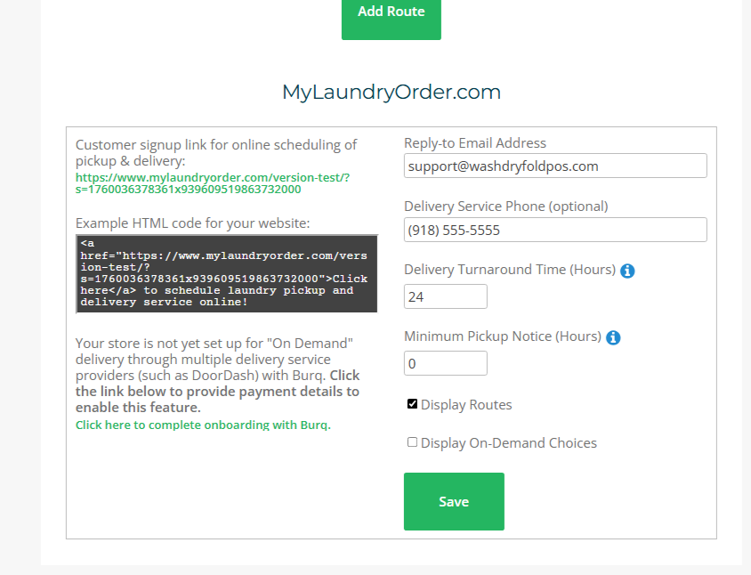Show info for Minimum Pickup Notice
This screenshot has width=751, height=575.
[613, 338]
